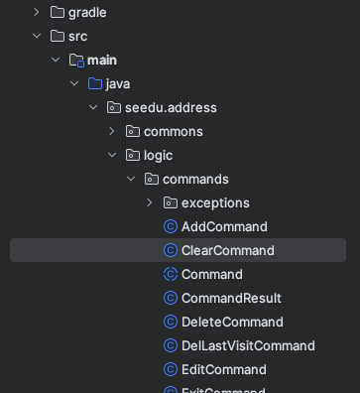The width and height of the screenshot is (360, 393).
Task: Click the exceptions package icon
Action: coord(171,202)
